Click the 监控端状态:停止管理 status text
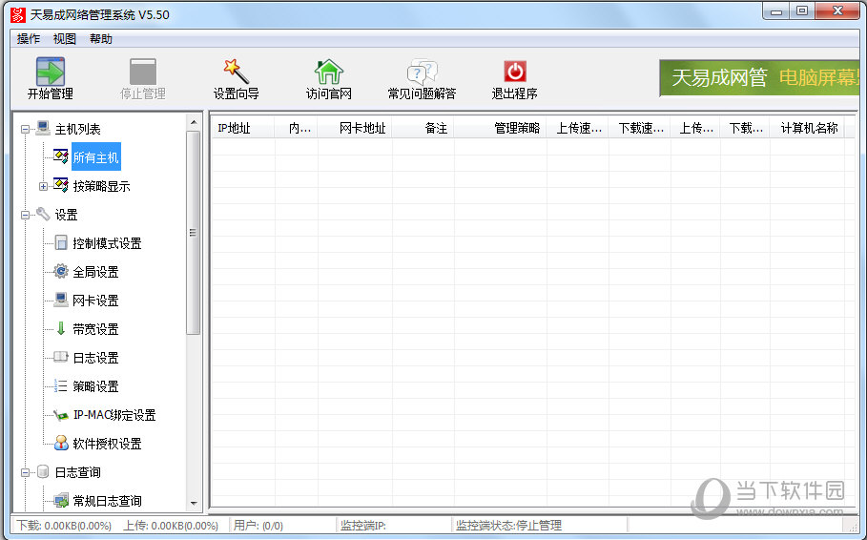This screenshot has height=540, width=867. [508, 525]
